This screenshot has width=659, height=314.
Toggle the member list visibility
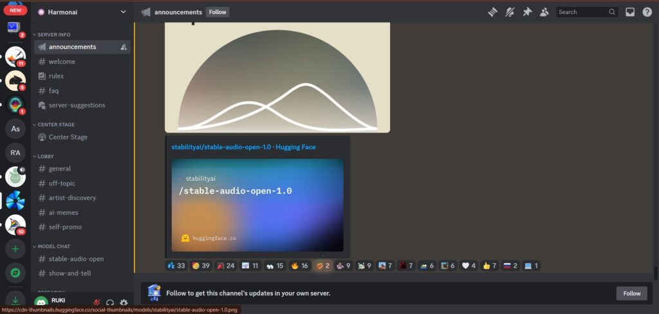(x=544, y=12)
